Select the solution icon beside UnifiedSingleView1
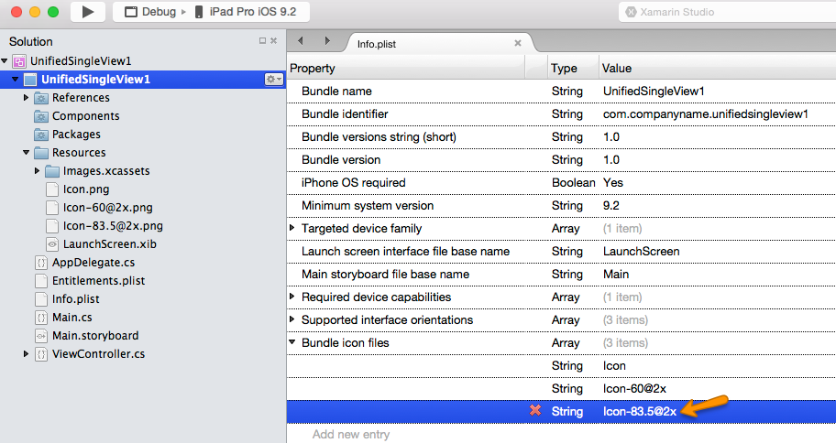 point(19,61)
